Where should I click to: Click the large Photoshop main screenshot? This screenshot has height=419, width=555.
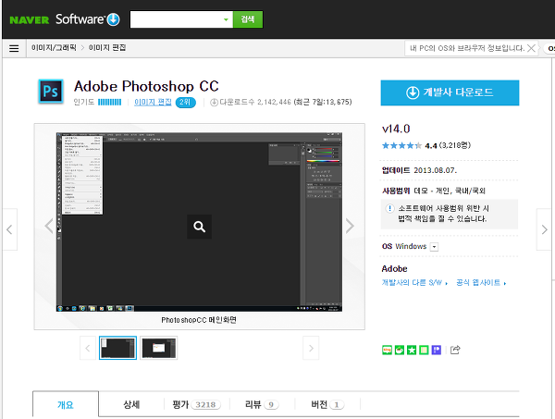199,222
